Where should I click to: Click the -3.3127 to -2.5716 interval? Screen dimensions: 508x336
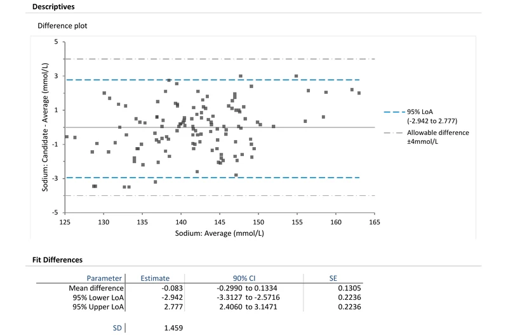[248, 297]
